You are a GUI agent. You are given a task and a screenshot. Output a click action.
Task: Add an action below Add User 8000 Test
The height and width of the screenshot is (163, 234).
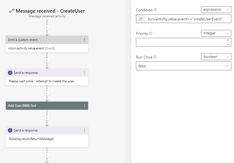tap(47, 118)
